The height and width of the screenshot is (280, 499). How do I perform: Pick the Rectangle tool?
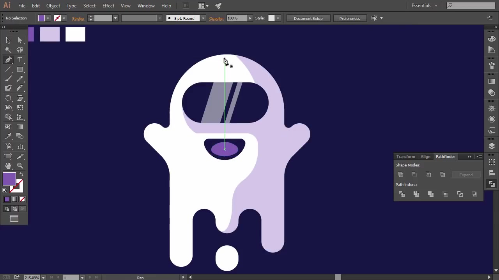pos(20,70)
